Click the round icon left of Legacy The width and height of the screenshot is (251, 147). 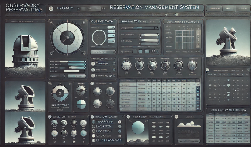(51, 8)
